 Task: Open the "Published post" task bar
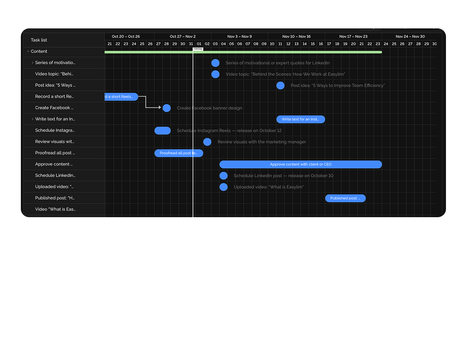(x=345, y=198)
